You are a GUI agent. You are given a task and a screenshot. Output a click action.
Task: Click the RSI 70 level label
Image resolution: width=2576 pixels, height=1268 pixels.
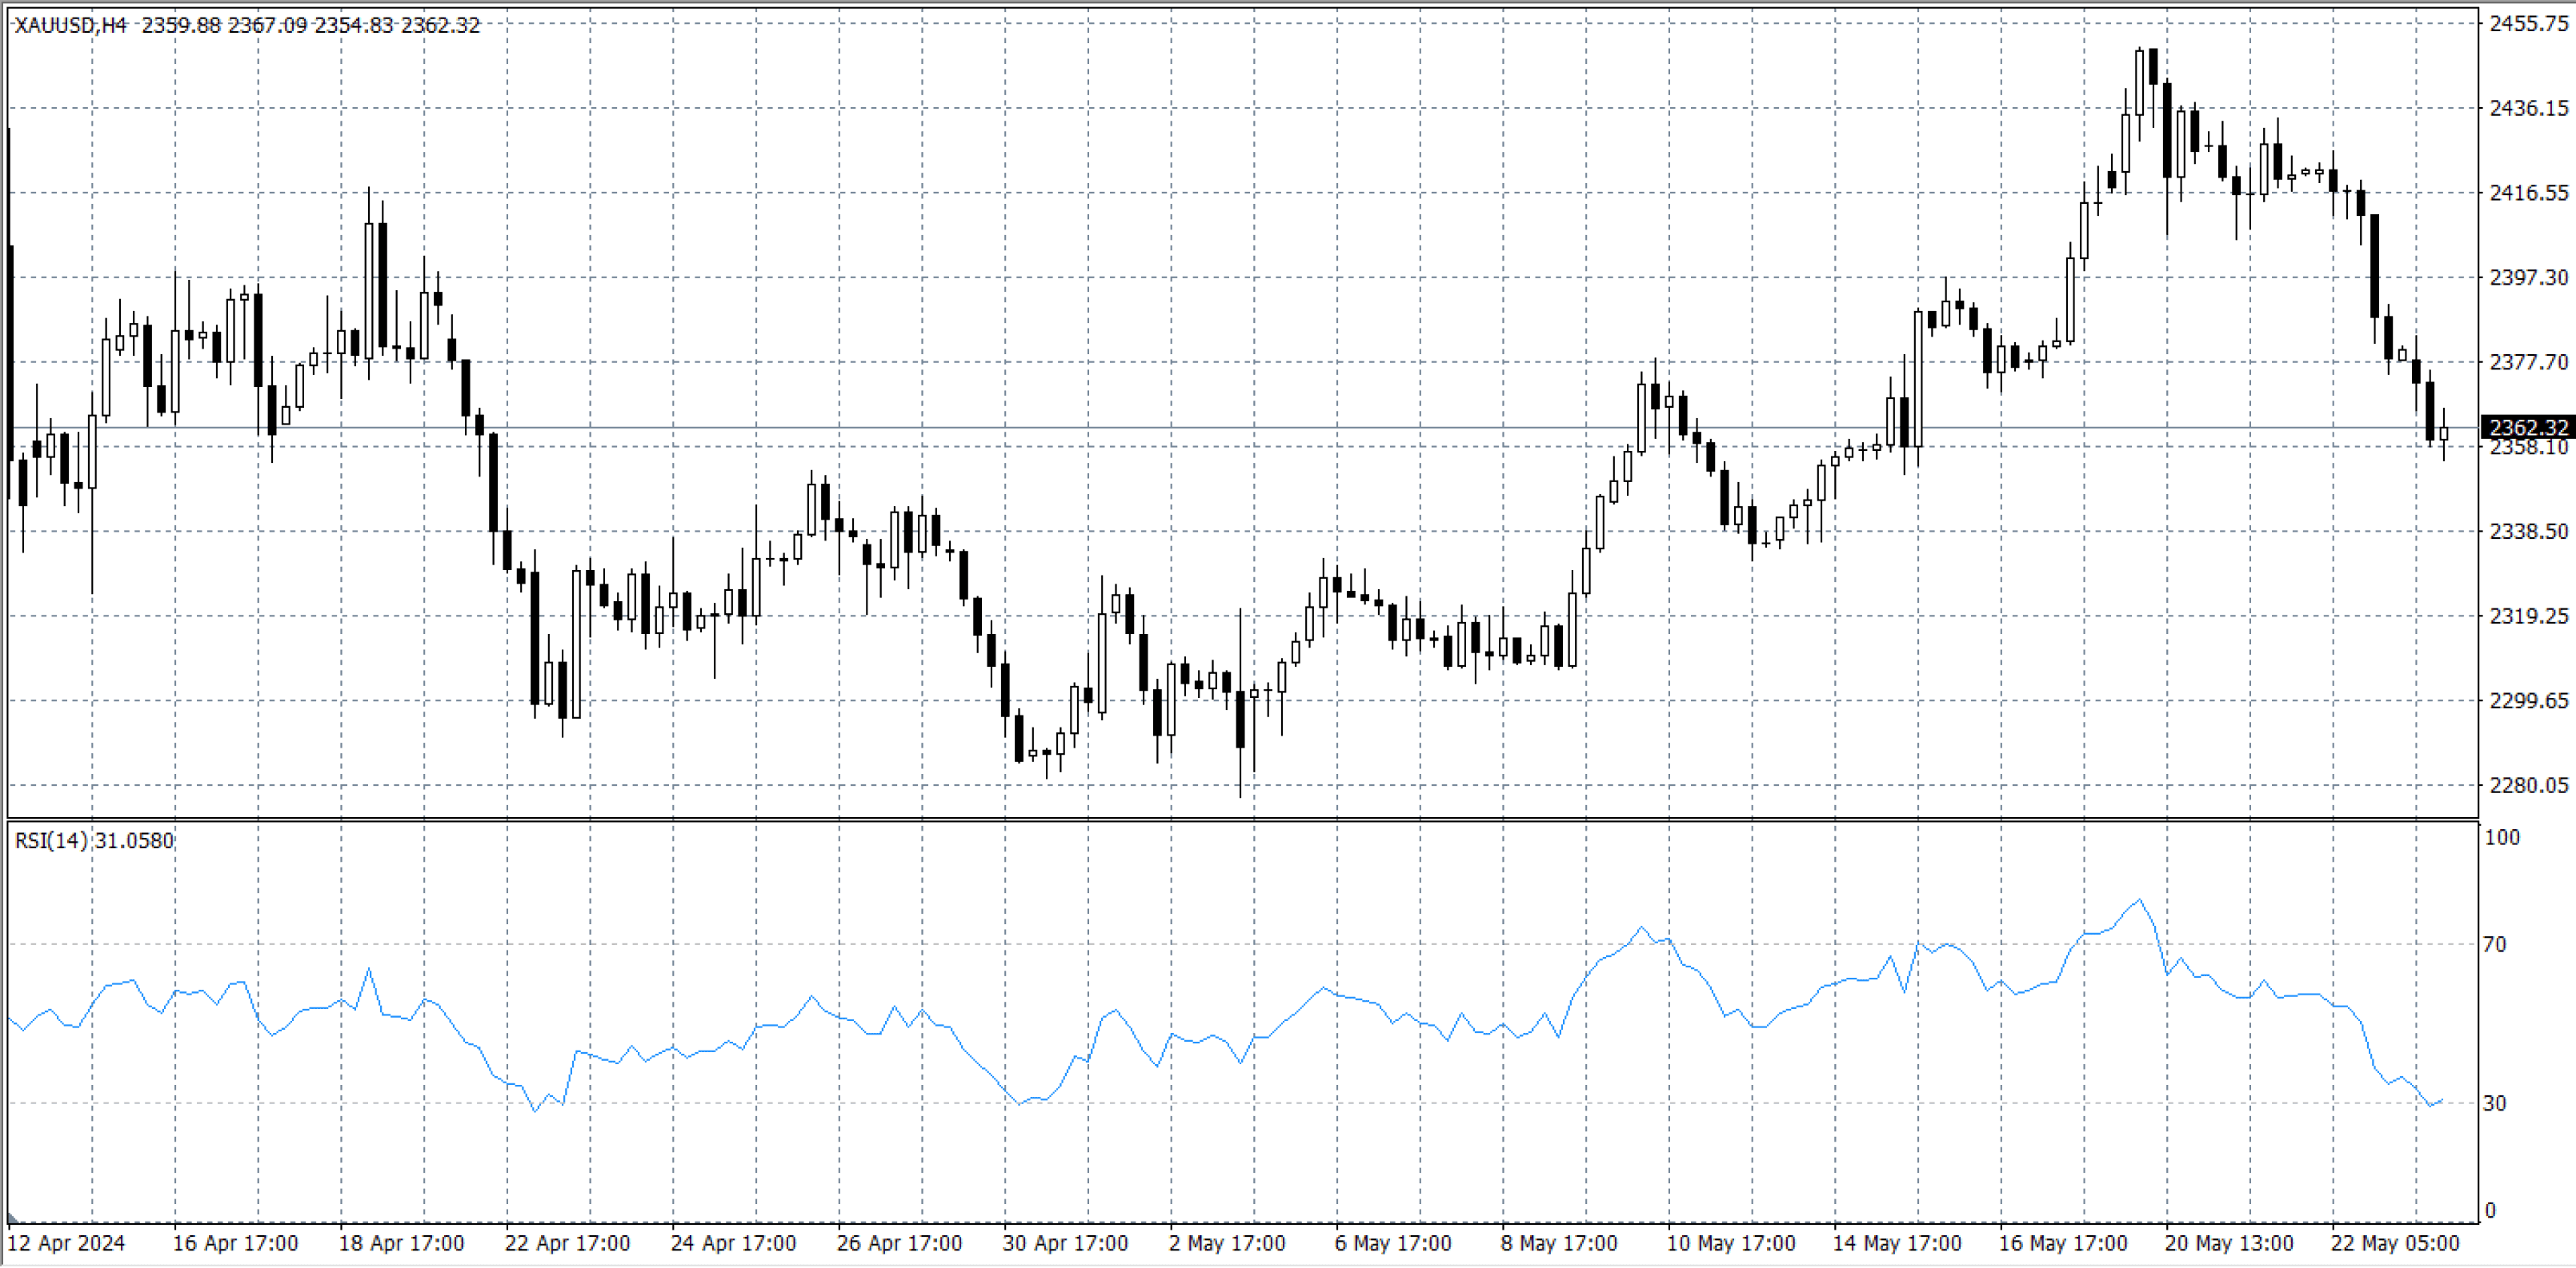(2495, 944)
